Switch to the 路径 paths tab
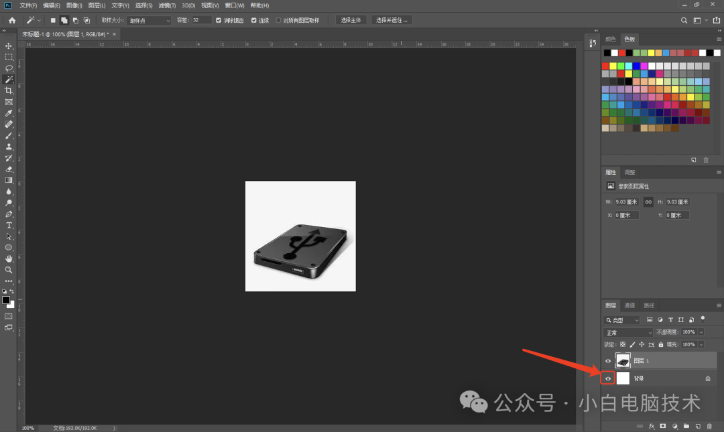 pos(649,305)
